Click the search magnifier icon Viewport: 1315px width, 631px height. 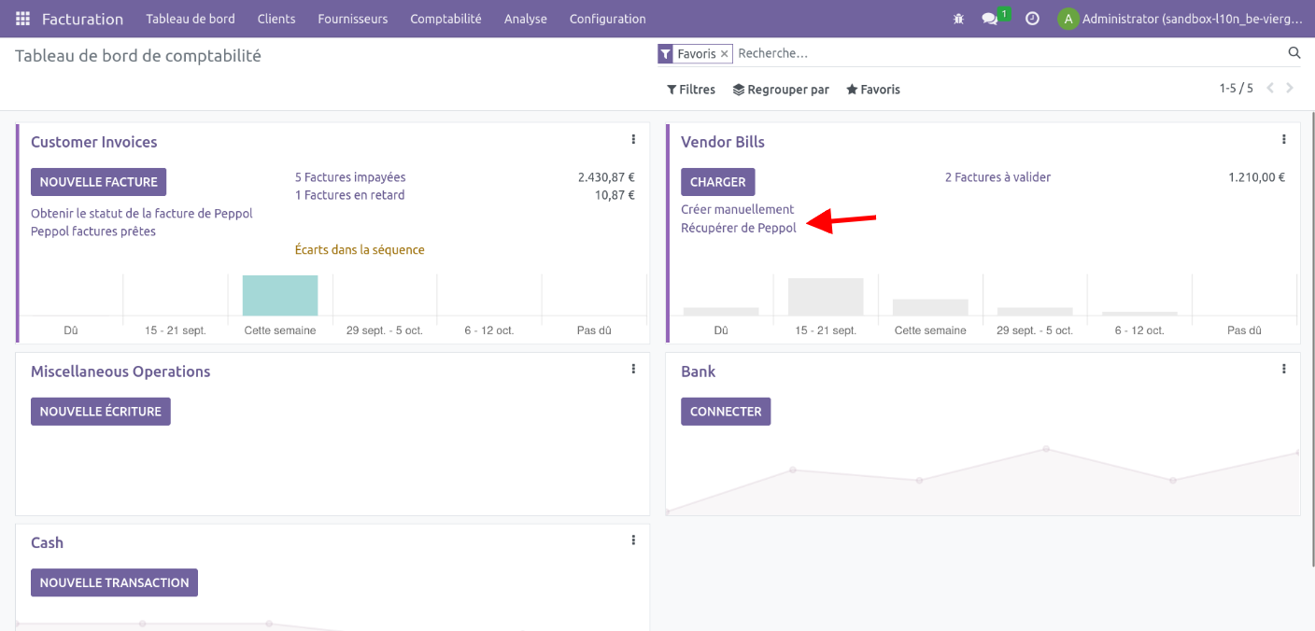pos(1294,53)
